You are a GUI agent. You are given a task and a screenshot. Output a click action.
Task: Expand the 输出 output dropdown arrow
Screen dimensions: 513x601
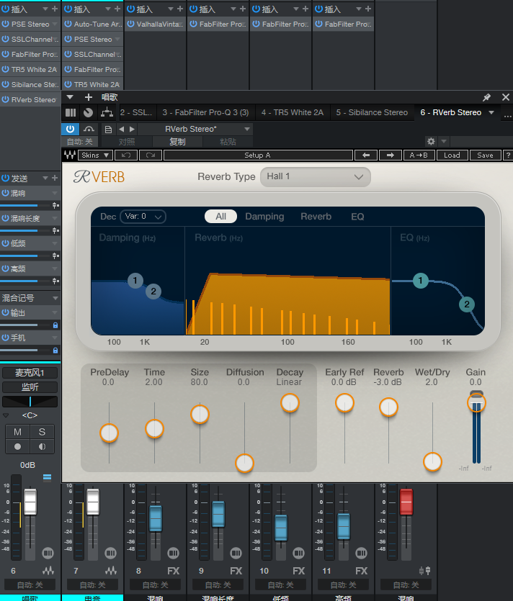click(55, 312)
